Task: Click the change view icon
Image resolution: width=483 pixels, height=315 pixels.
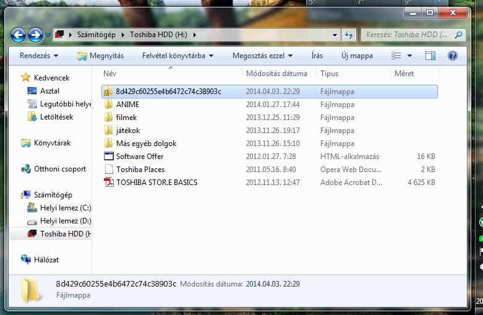Action: pyautogui.click(x=396, y=56)
